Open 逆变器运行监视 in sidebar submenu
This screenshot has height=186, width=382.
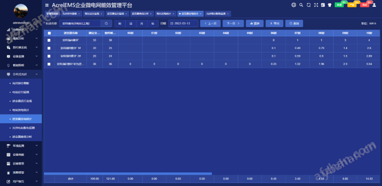coord(21,101)
